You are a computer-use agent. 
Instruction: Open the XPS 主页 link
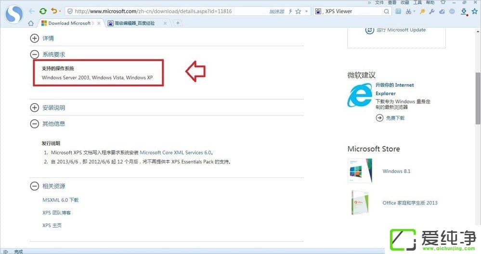click(x=52, y=225)
